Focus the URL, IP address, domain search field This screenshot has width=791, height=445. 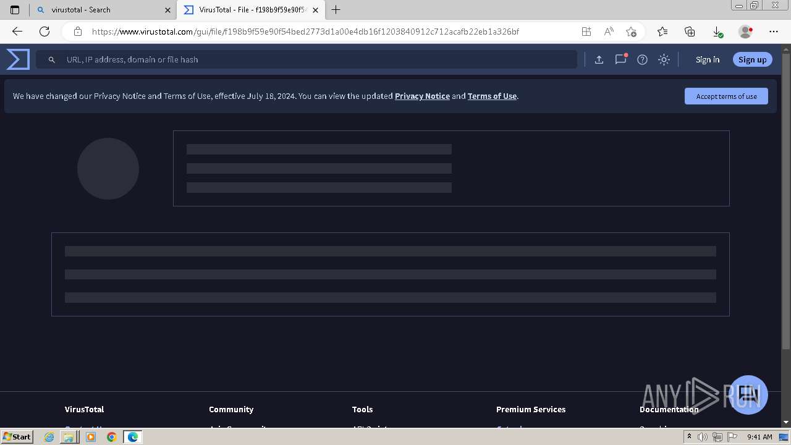(x=307, y=59)
